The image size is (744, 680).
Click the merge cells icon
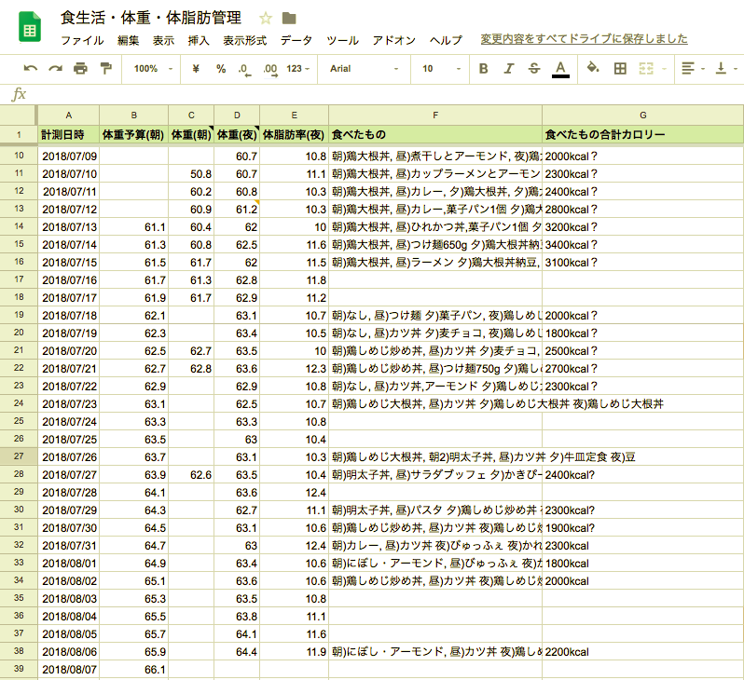[x=646, y=69]
